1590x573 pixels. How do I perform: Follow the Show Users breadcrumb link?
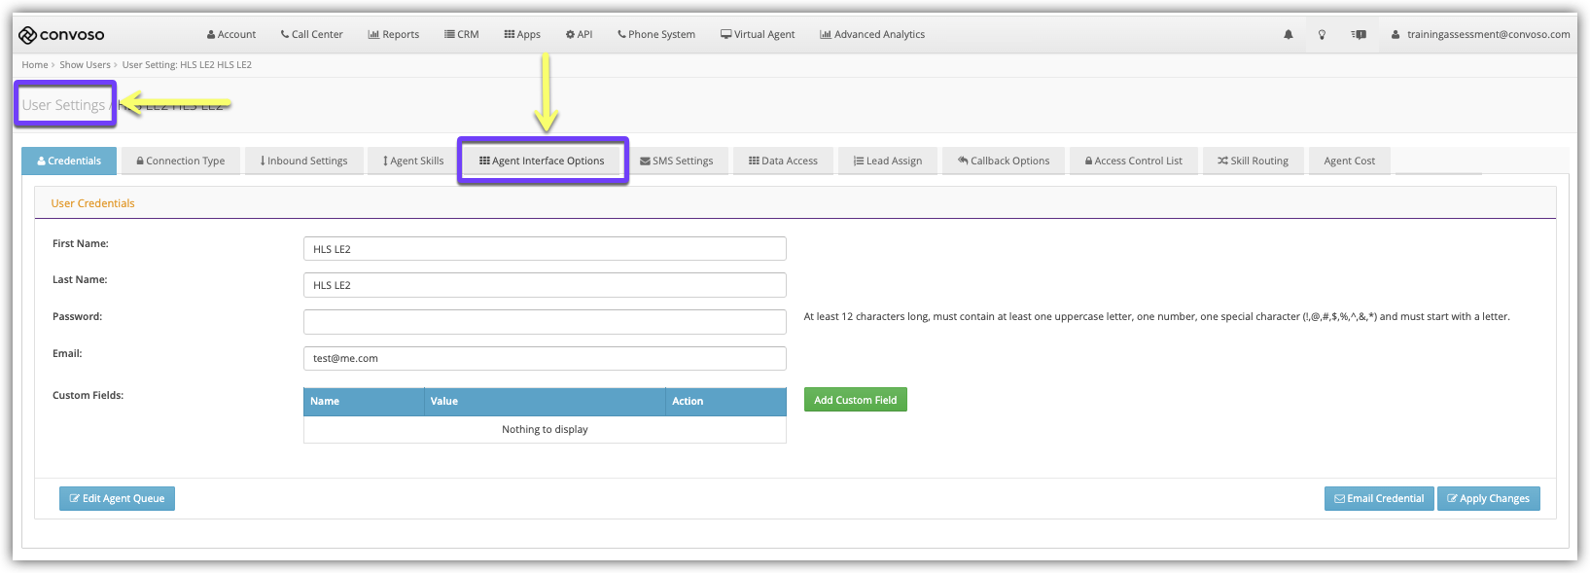pyautogui.click(x=85, y=65)
